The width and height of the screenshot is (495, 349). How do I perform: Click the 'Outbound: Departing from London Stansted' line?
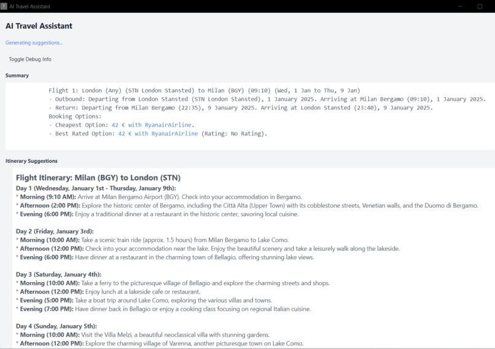pyautogui.click(x=267, y=99)
